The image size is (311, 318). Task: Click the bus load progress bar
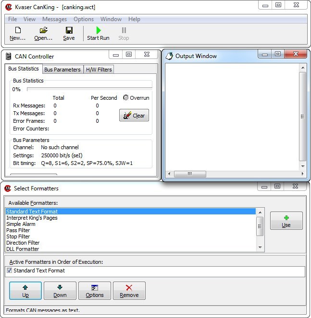pos(89,89)
